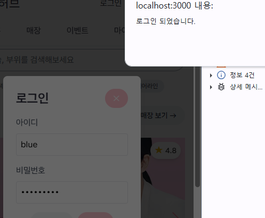Click the gray button in login modal
Screen dimensions: 265x218
pos(52,215)
